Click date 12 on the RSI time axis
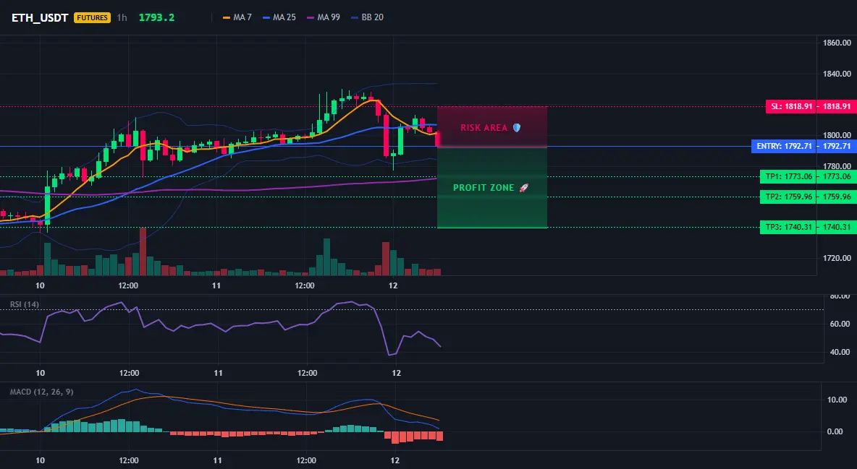 coord(396,373)
